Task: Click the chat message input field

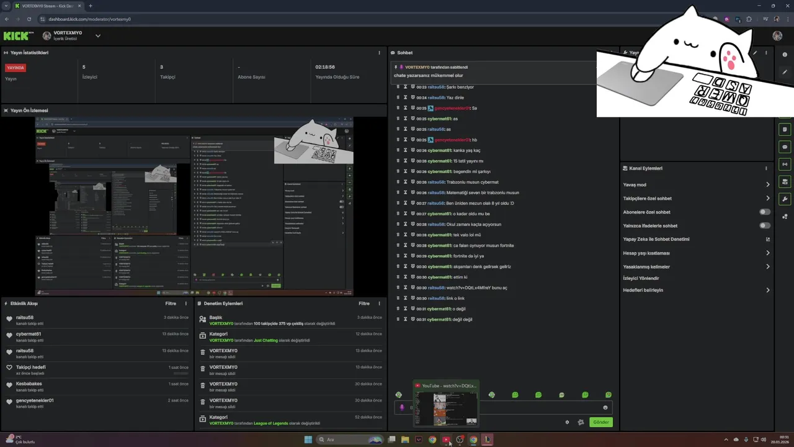Action: [503, 407]
